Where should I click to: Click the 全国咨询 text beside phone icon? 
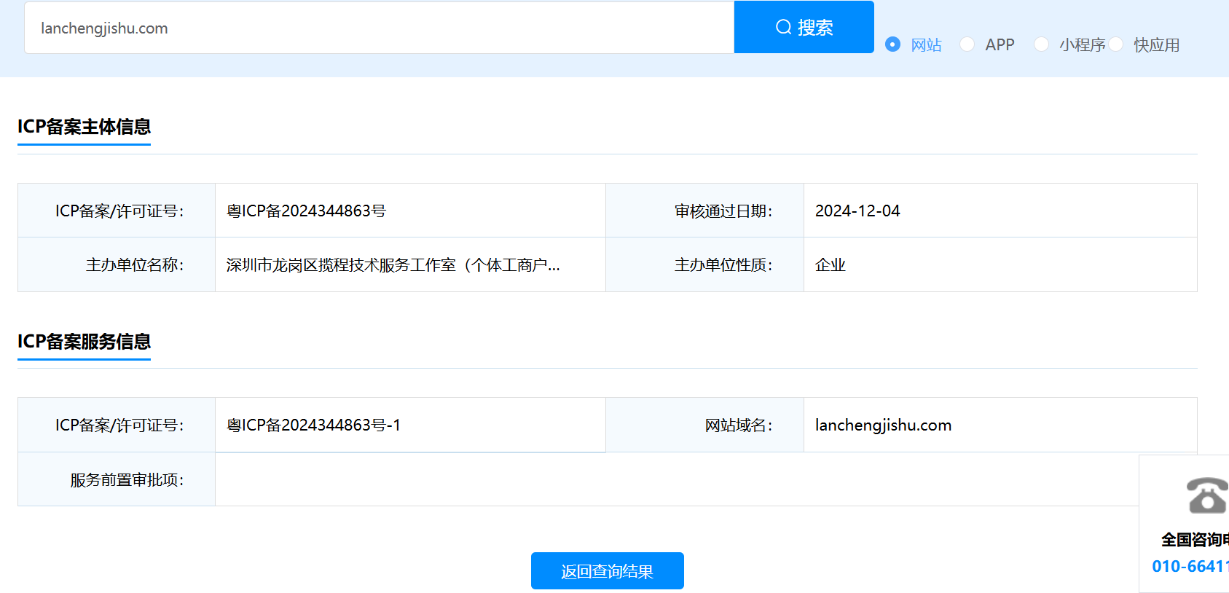[1195, 540]
